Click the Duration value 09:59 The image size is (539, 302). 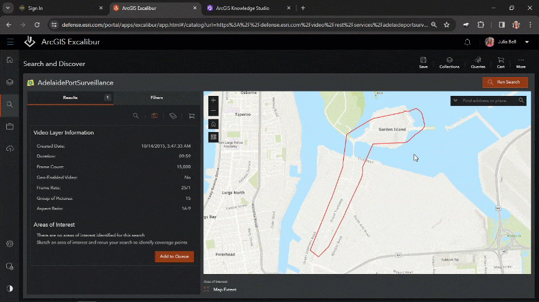[x=185, y=156]
